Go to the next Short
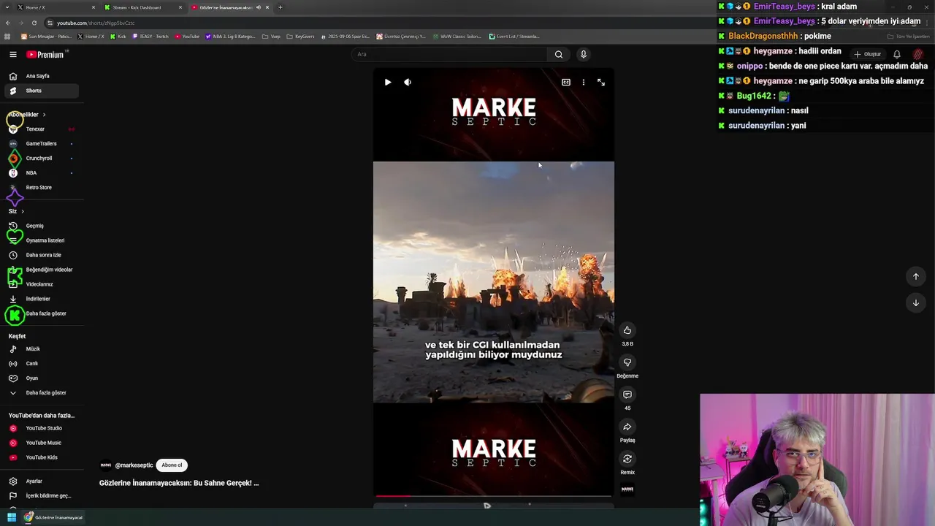Screen dimensions: 935x526 [x=915, y=302]
